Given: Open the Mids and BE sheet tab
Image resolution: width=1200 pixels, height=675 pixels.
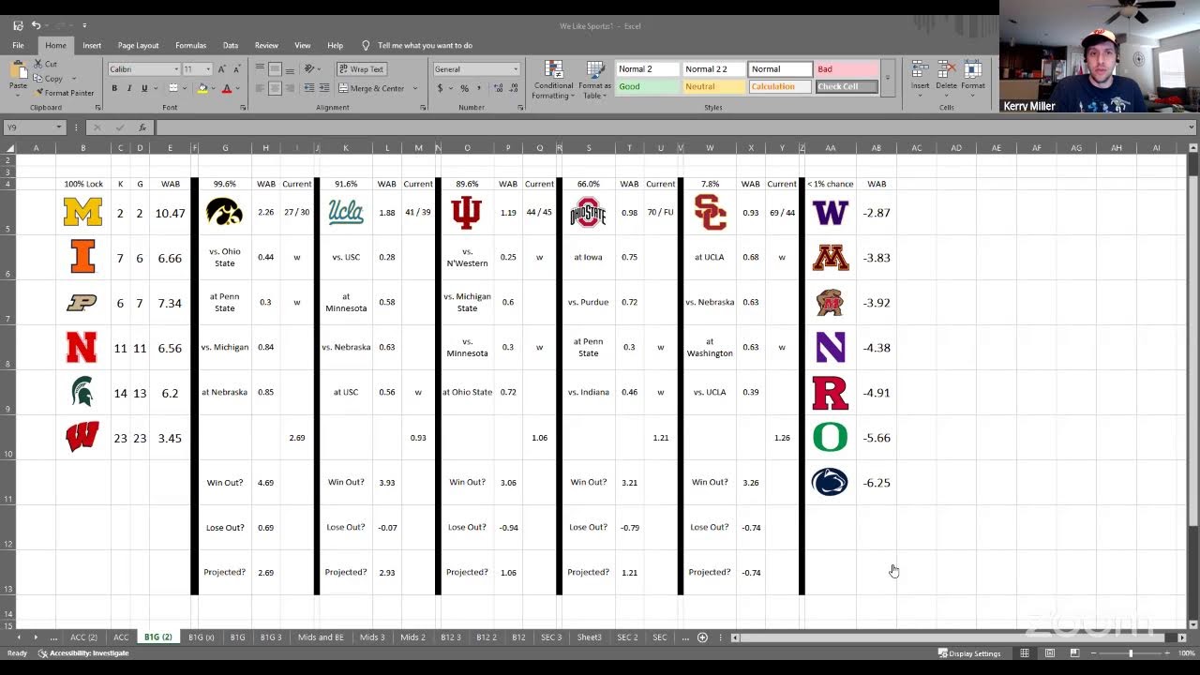Looking at the screenshot, I should coord(321,637).
